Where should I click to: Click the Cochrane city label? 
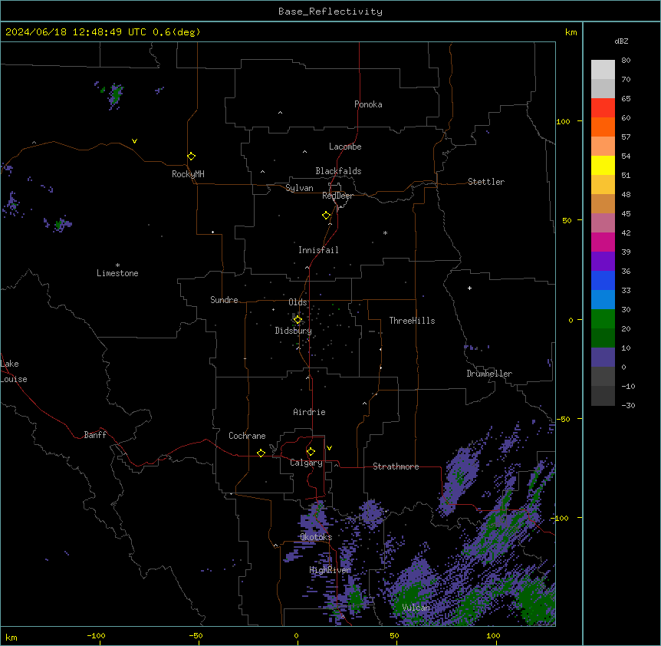247,436
